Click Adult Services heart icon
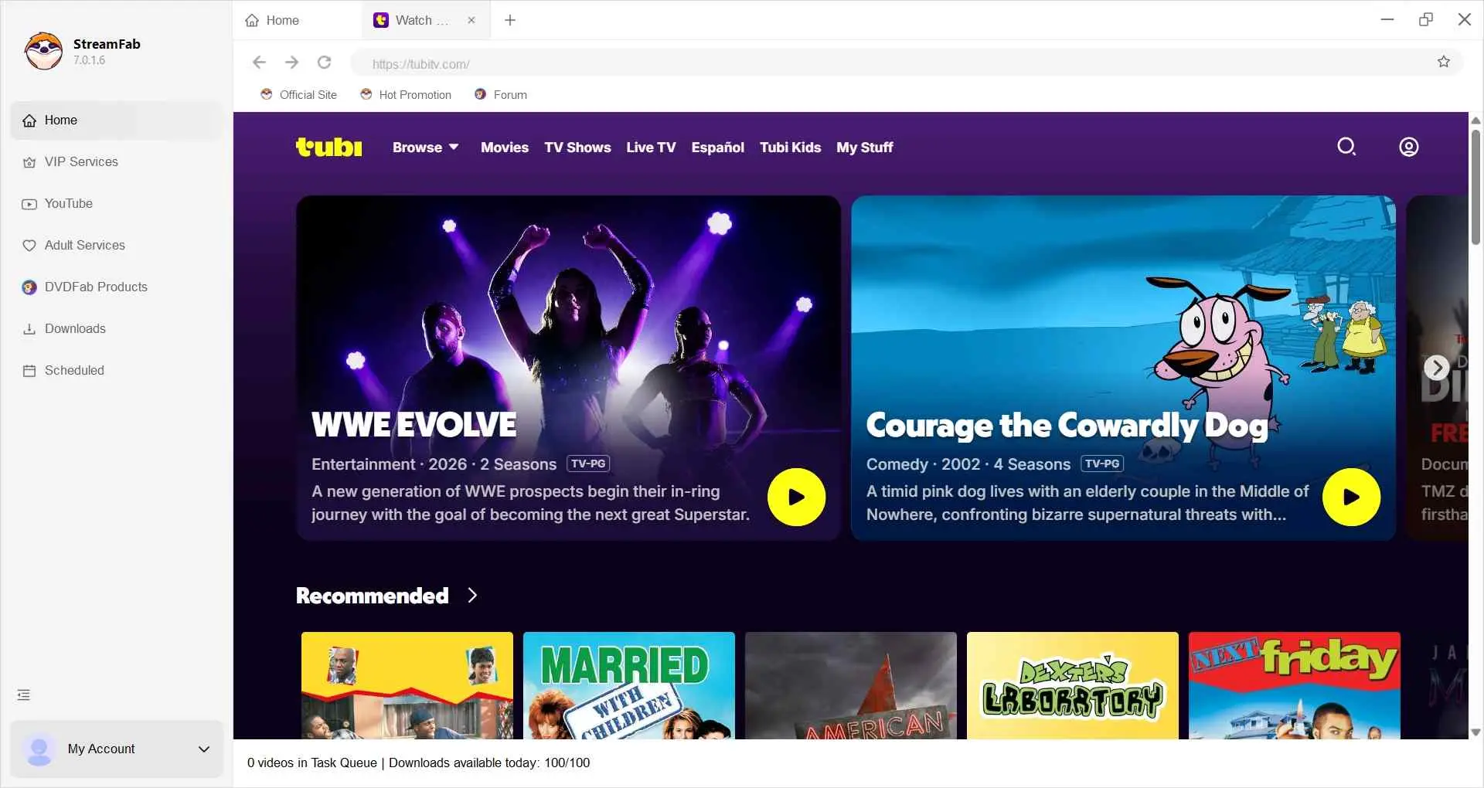Viewport: 1484px width, 788px height. pos(29,246)
